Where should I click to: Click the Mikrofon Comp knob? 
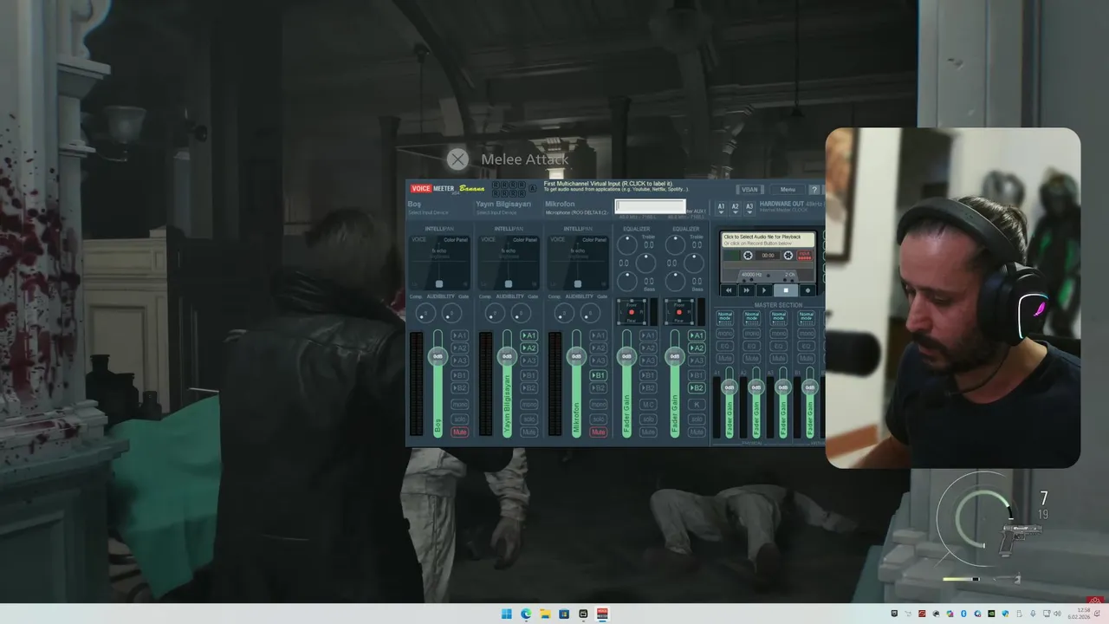[x=563, y=313]
